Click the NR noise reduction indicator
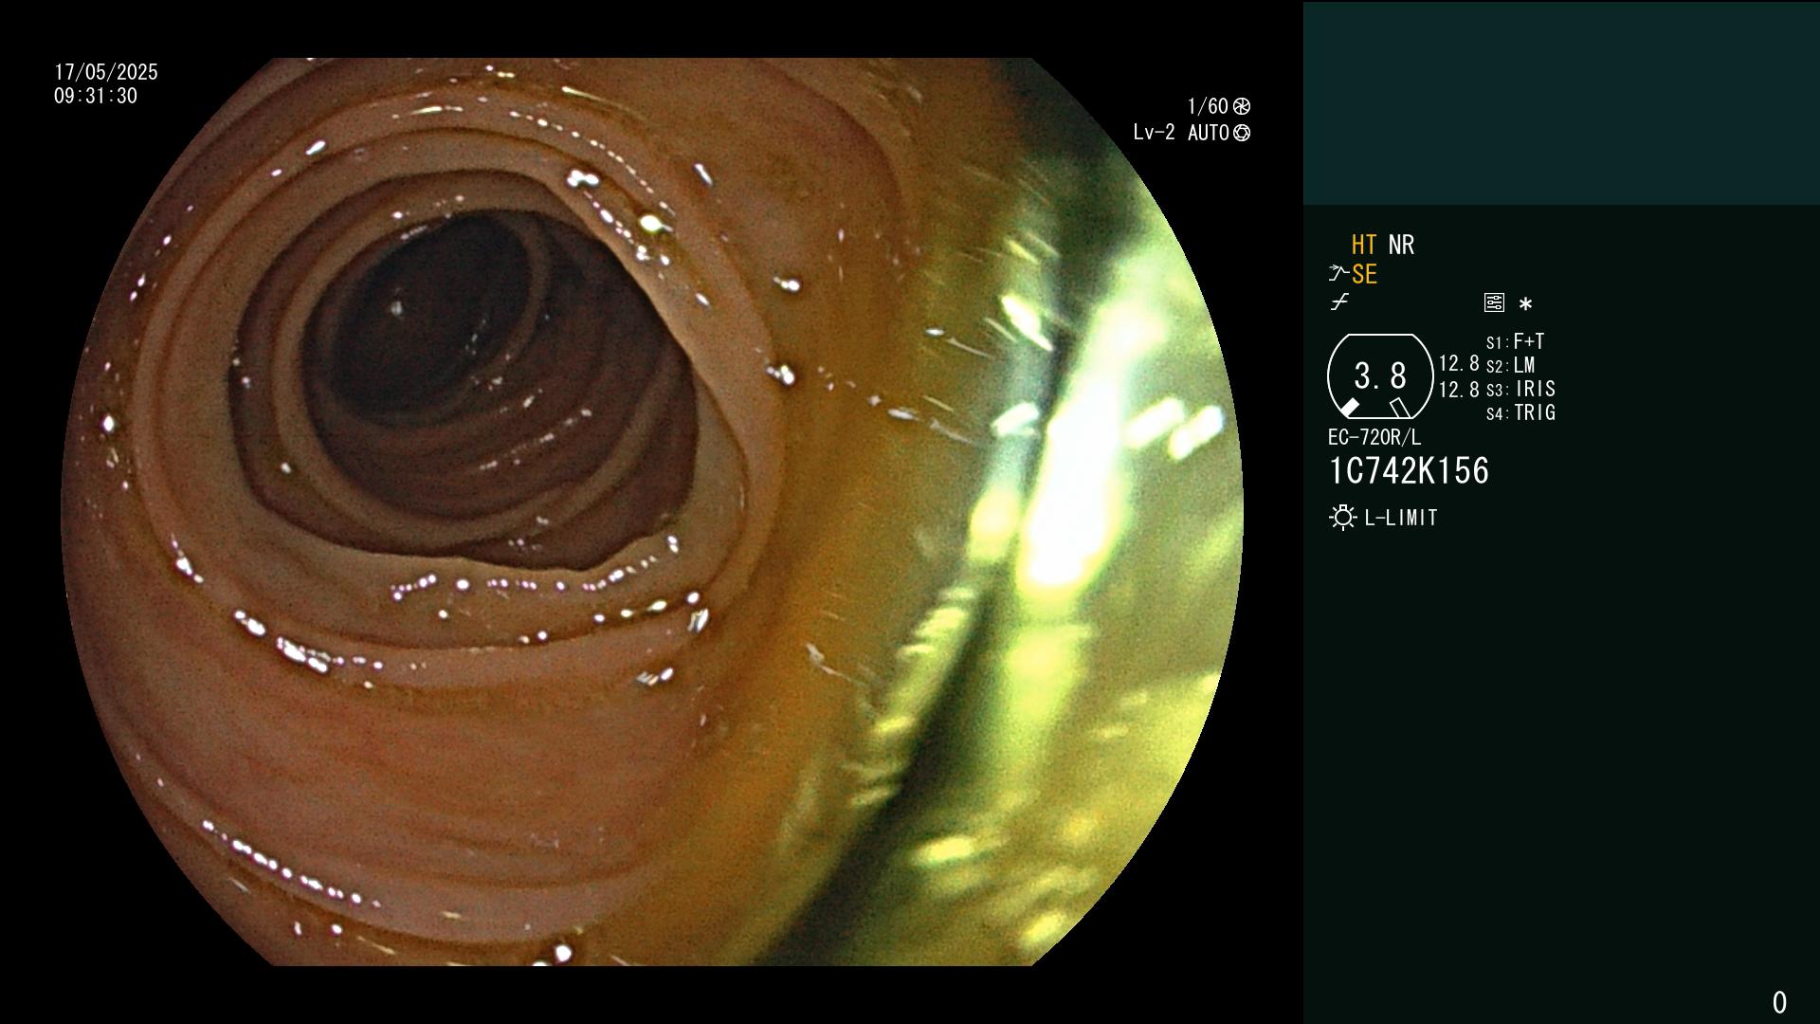Image resolution: width=1820 pixels, height=1024 pixels. tap(1401, 245)
